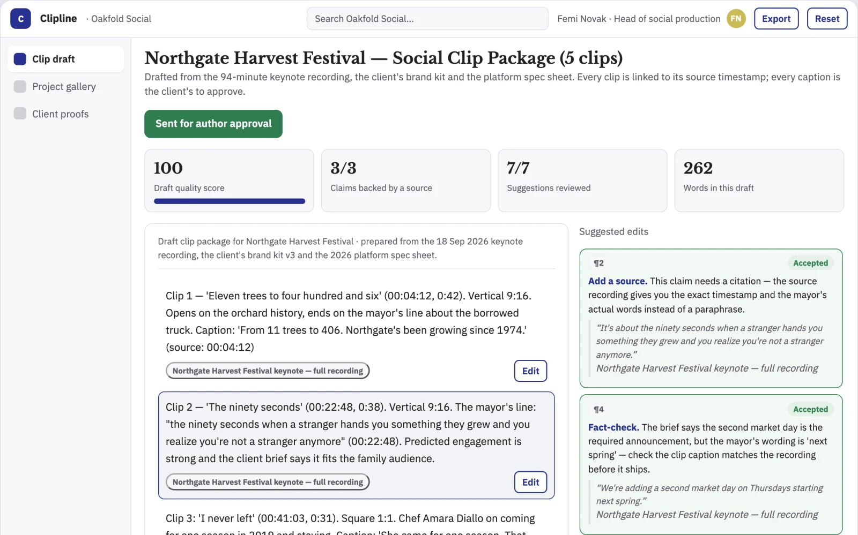Click Accepted badge on ¶4 suggestion

810,409
